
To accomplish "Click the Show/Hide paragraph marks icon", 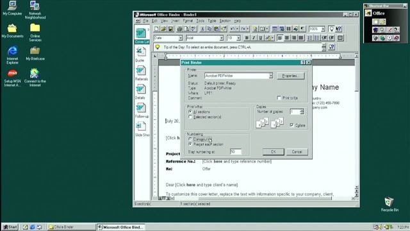I will (x=302, y=29).
